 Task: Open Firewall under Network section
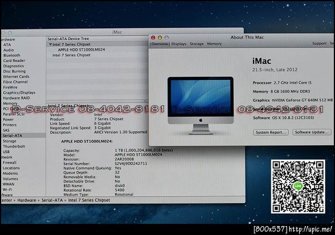(x=9, y=163)
